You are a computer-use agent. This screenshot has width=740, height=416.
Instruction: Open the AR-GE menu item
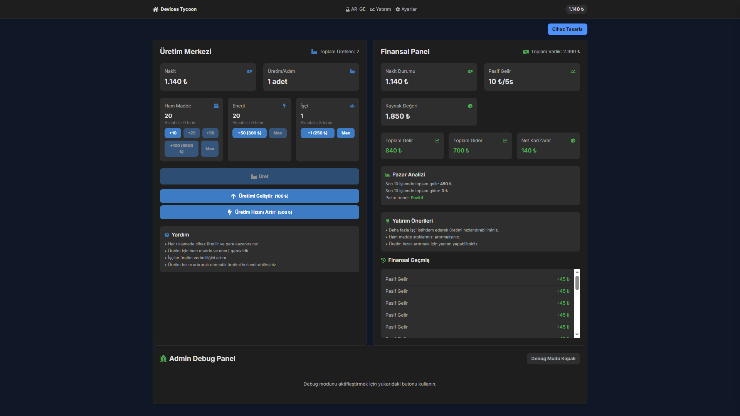(x=355, y=9)
